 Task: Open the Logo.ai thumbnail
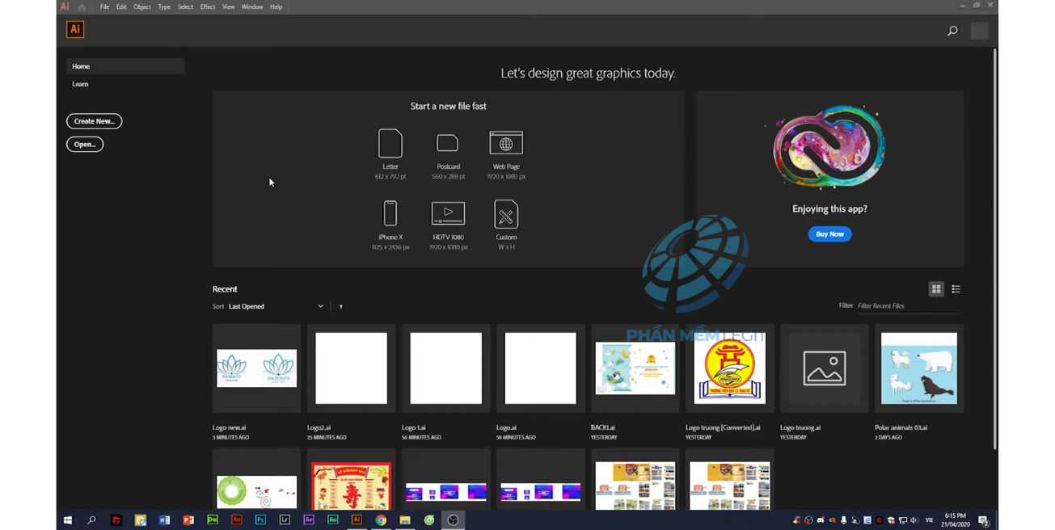click(540, 368)
